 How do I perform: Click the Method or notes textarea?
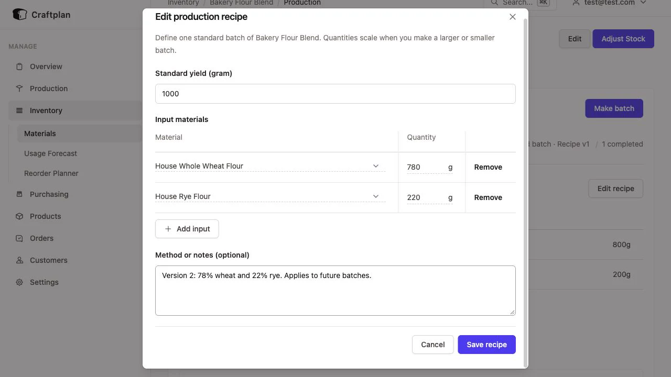click(x=335, y=291)
